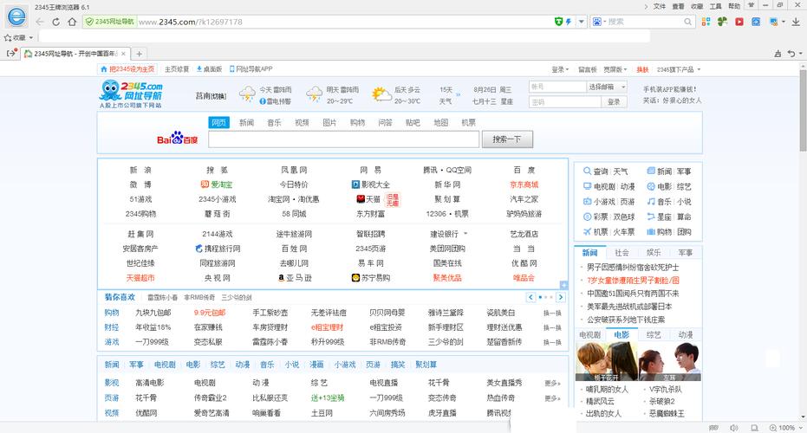Open the 工具 menu in title bar

(715, 6)
